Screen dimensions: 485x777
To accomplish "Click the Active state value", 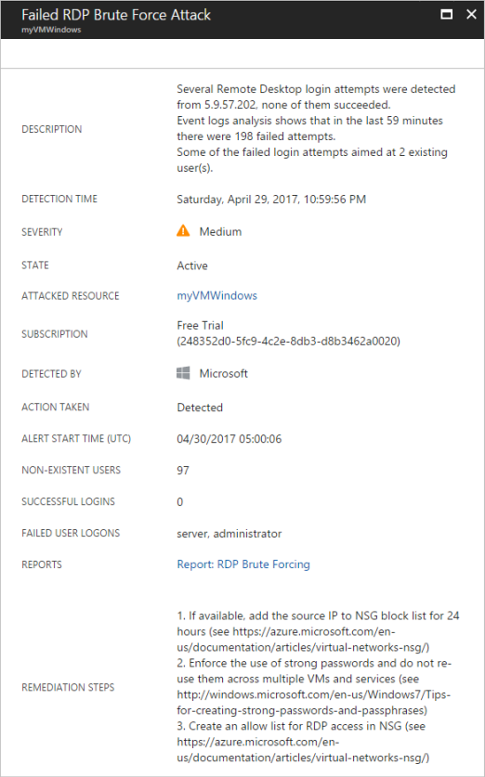I will coord(192,265).
